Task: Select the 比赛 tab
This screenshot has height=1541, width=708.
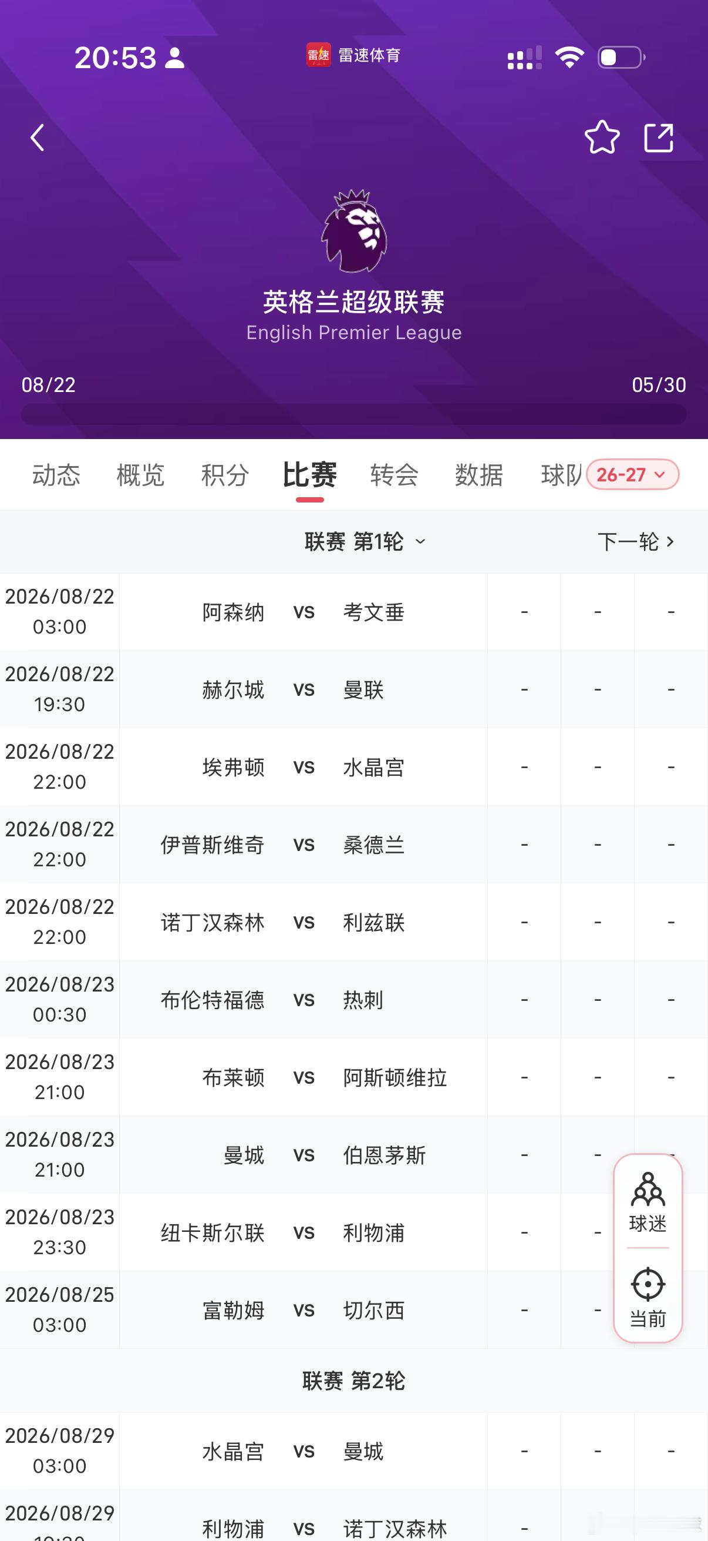Action: coord(309,475)
